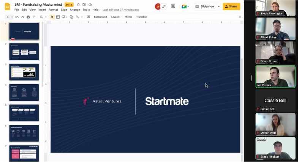Open the comment history icon

(x=173, y=6)
